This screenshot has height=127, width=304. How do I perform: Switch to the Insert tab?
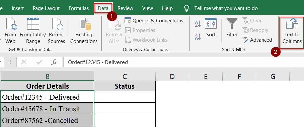coord(18,8)
